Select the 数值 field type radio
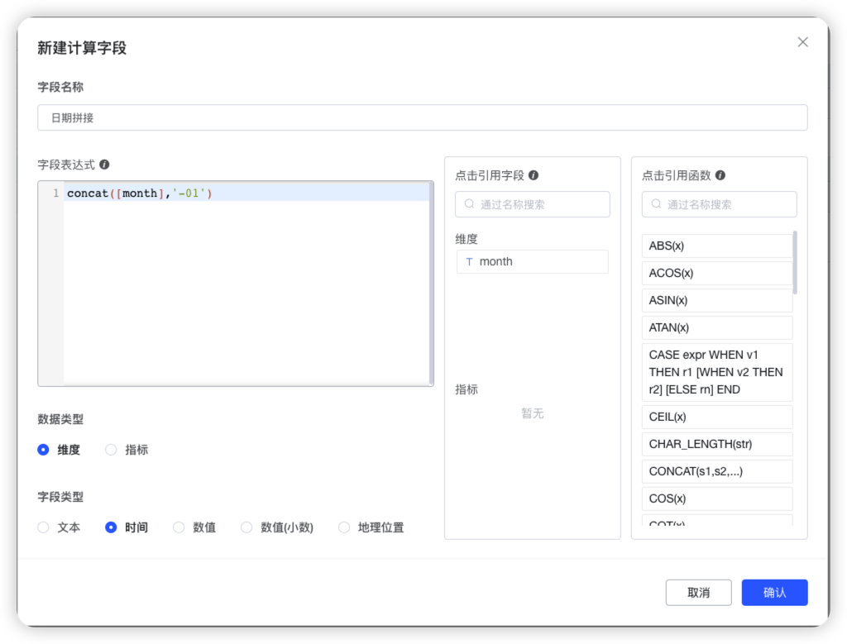847x644 pixels. 178,527
